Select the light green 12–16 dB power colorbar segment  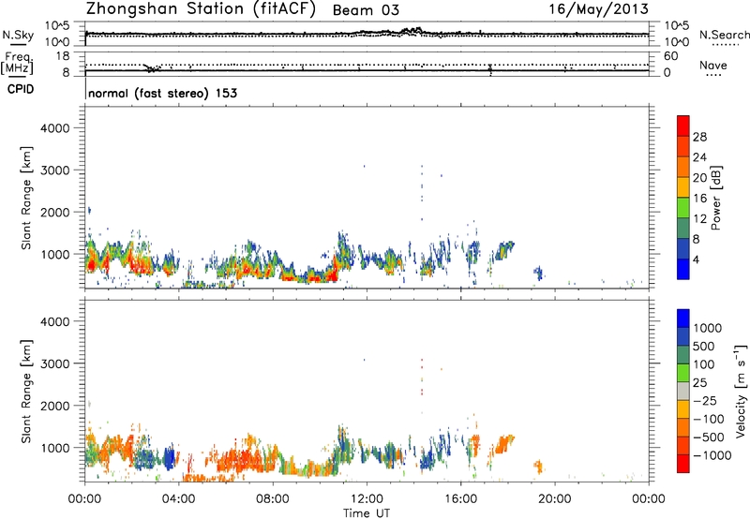tap(683, 208)
